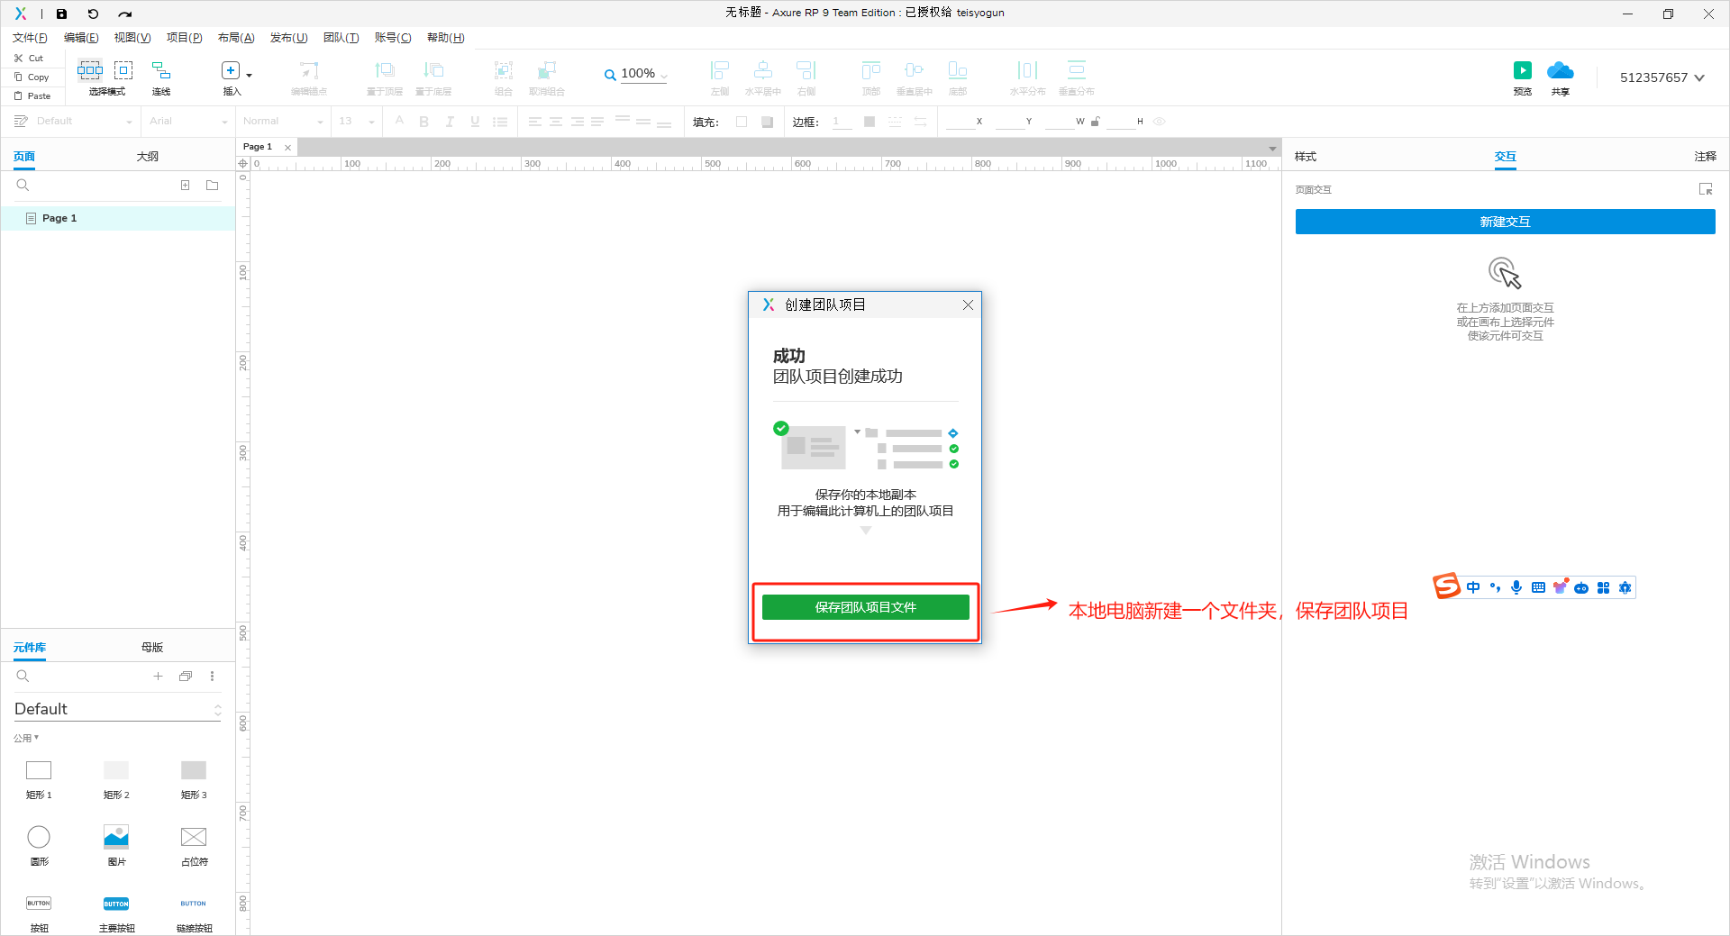Align objects left with 左侧 icon
This screenshot has height=936, width=1730.
tap(718, 77)
